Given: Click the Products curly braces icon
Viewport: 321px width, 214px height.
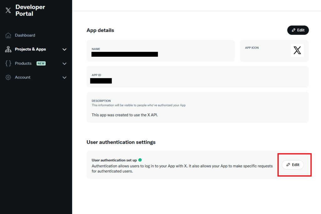Looking at the screenshot, I should click(8, 63).
